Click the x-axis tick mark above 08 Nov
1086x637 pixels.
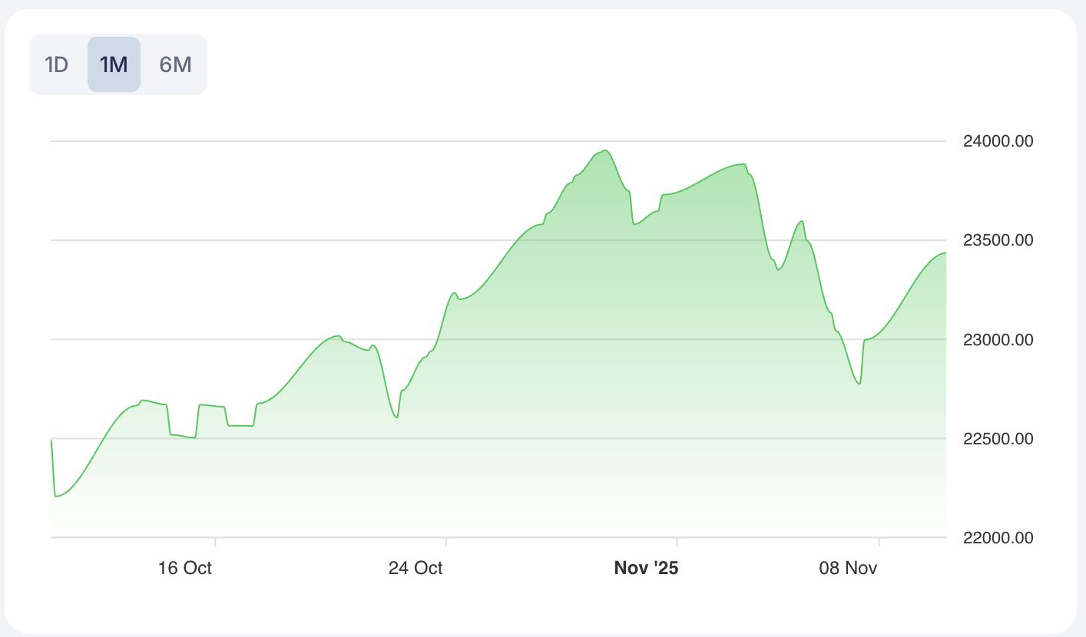(879, 542)
